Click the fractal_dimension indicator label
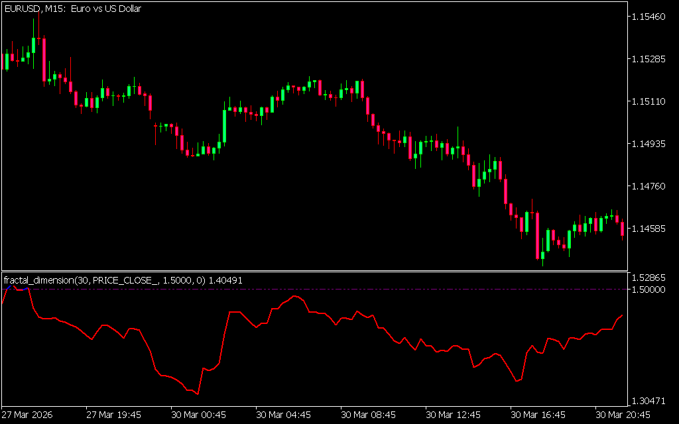The image size is (679, 424). click(x=123, y=280)
